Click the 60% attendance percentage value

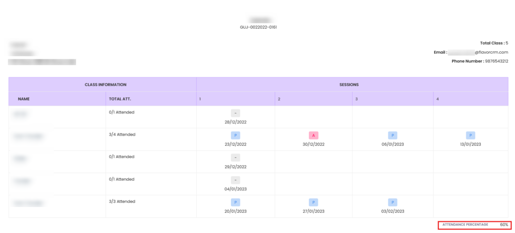tap(503, 224)
